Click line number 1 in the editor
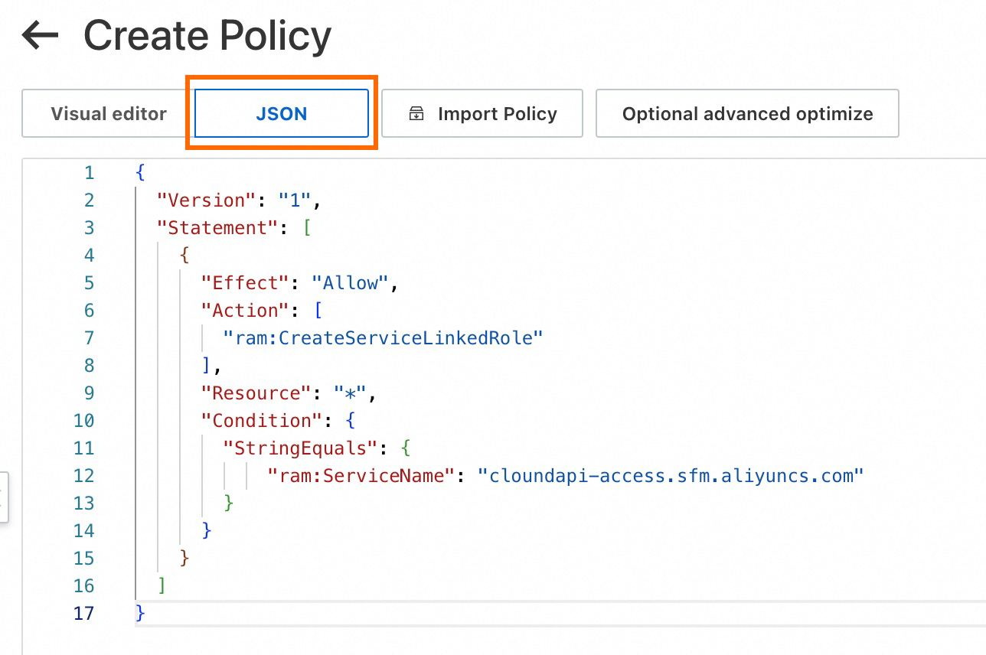This screenshot has height=655, width=986. 90,172
